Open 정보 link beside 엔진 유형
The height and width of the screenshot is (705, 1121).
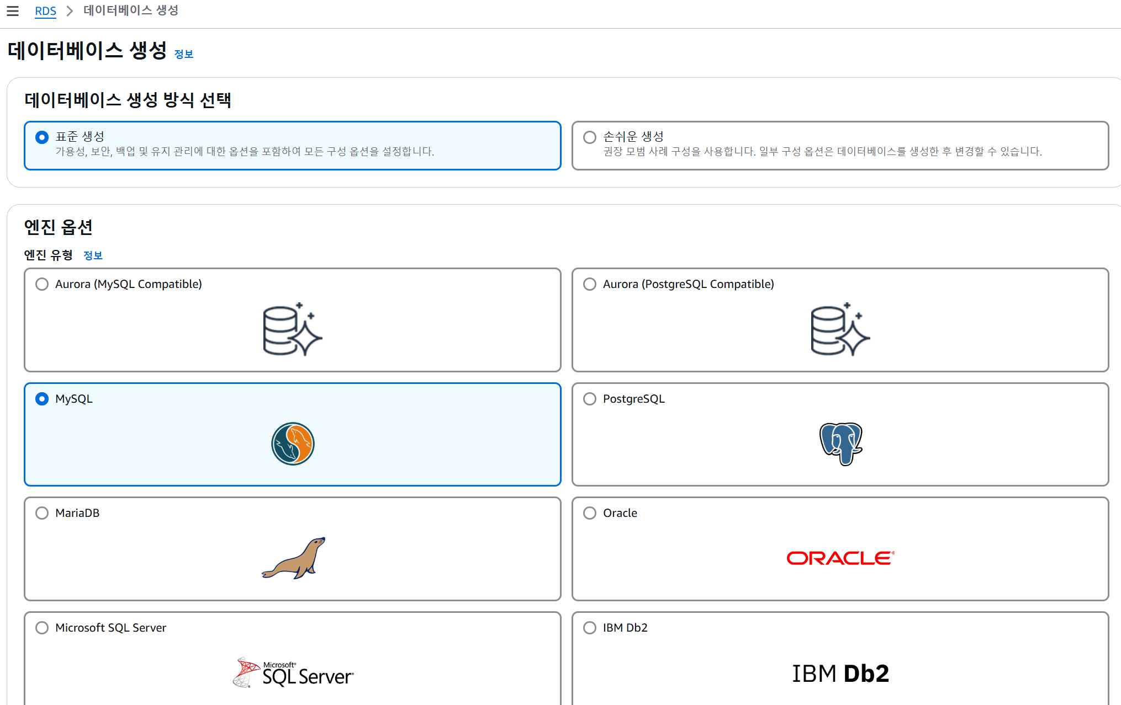[x=93, y=255]
